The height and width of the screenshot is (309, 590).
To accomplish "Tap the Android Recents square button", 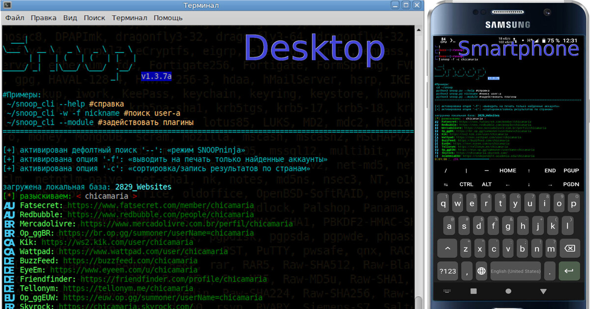I will click(x=473, y=291).
